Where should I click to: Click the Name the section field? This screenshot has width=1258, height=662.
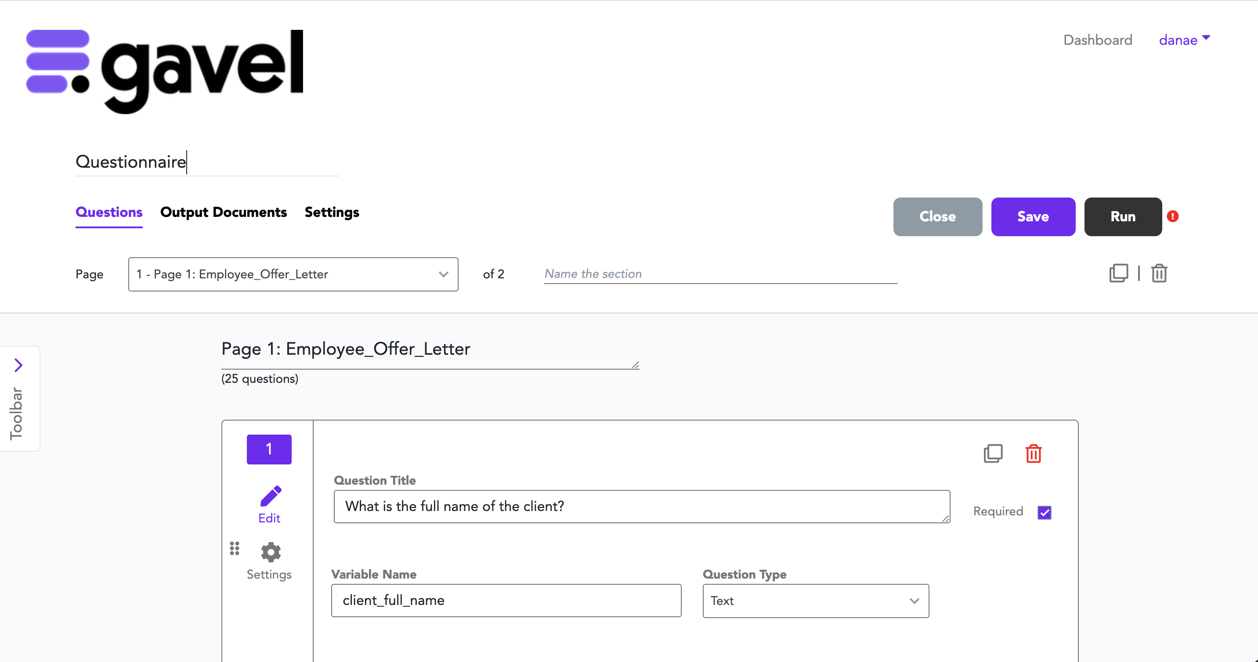click(720, 274)
